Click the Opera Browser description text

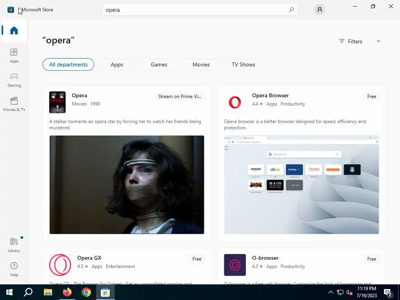[295, 125]
